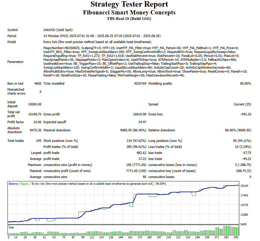This screenshot has width=260, height=241.
Task: Select consecutive loss value -288.75 (5)
Action: point(243,171)
